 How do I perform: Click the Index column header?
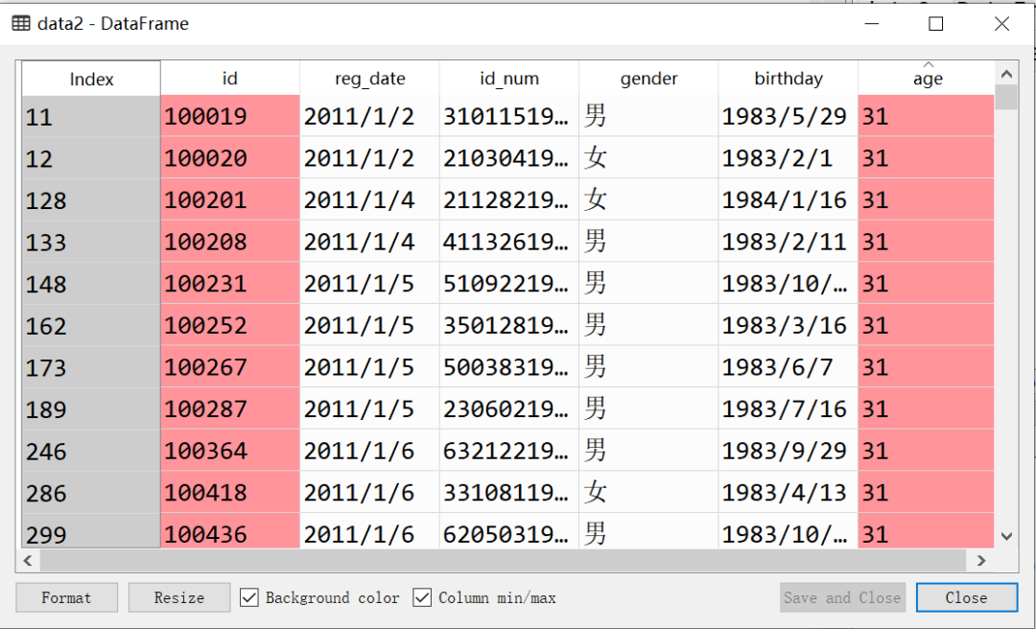coord(91,79)
